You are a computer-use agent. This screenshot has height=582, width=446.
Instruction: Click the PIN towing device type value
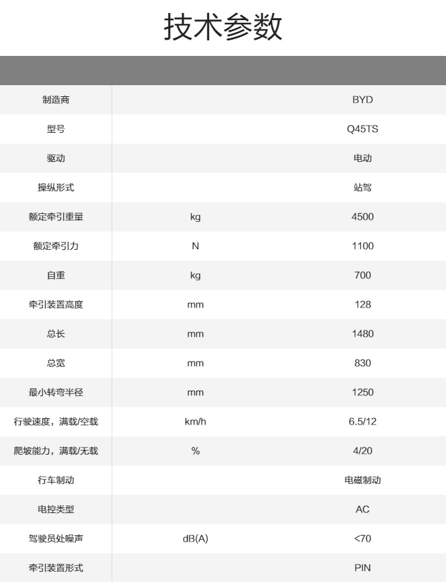pyautogui.click(x=362, y=568)
